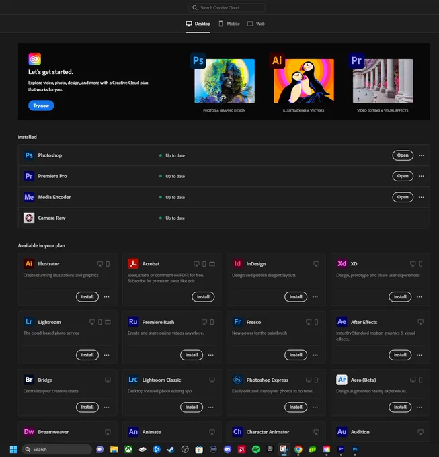Image resolution: width=439 pixels, height=457 pixels.
Task: Install Lightroom Classic
Action: coord(192,407)
